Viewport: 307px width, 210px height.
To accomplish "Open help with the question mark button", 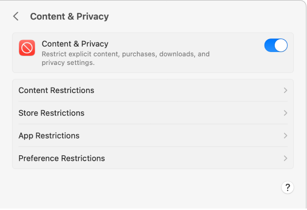I will [x=287, y=187].
